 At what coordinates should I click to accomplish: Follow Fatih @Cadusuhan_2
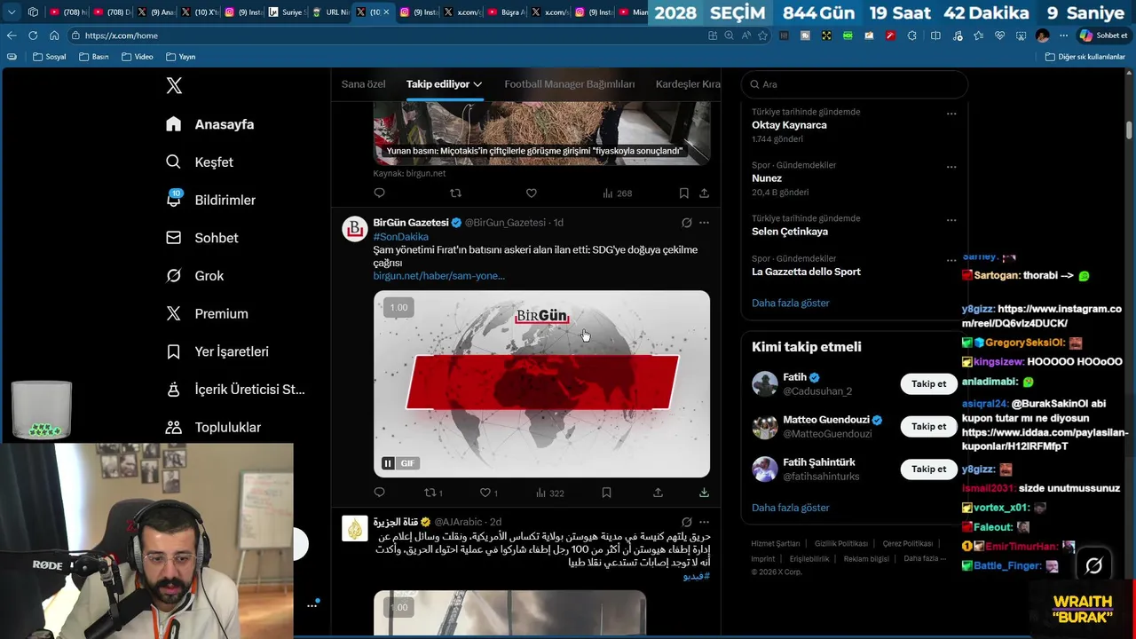[x=928, y=383]
